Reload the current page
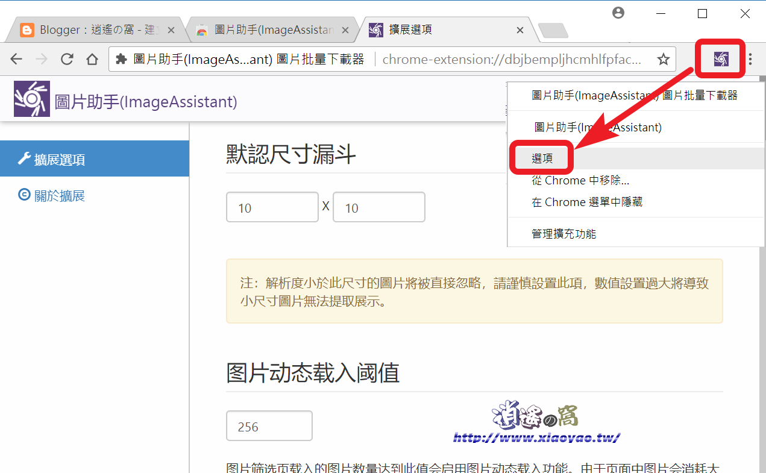 [67, 59]
